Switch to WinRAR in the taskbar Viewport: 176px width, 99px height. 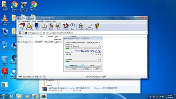tap(43, 97)
